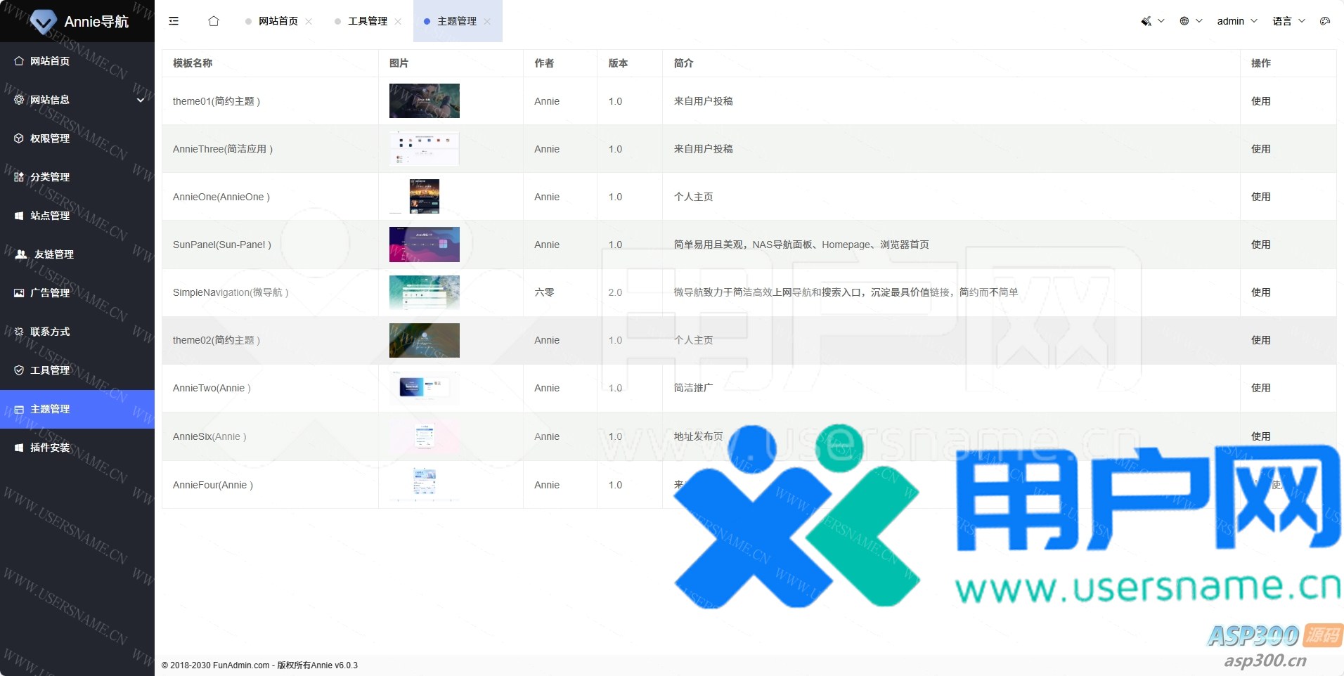Click the 广告管理 image icon in the sidebar
The image size is (1344, 676).
click(x=19, y=293)
